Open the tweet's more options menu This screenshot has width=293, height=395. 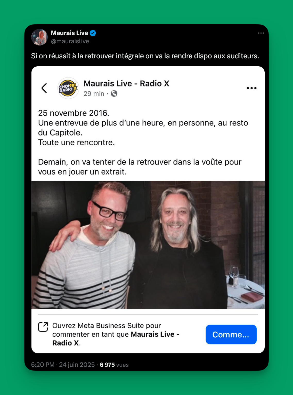click(x=261, y=33)
